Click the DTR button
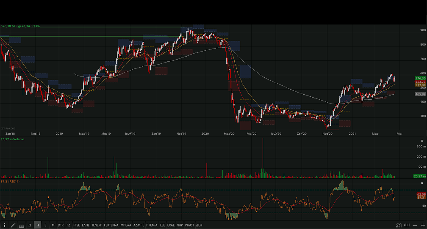 61,225
